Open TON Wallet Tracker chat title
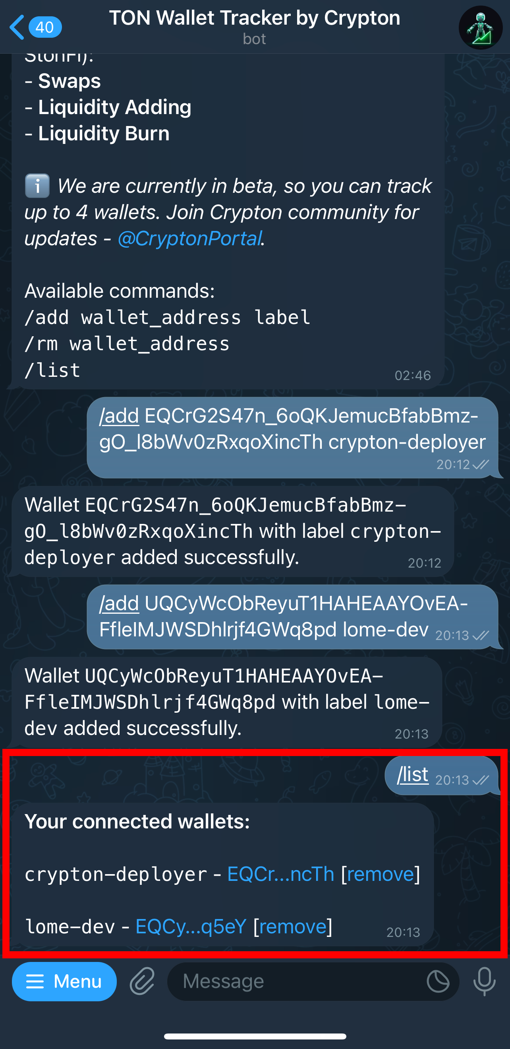The height and width of the screenshot is (1049, 510). (255, 18)
